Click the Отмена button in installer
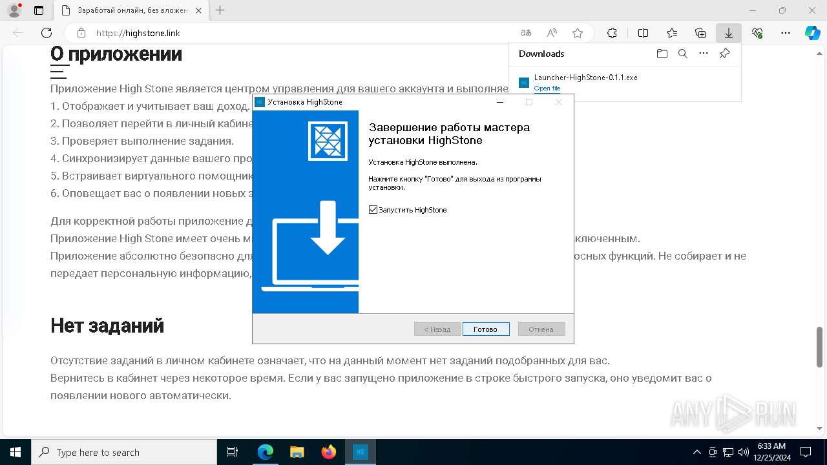This screenshot has width=827, height=465. (541, 329)
